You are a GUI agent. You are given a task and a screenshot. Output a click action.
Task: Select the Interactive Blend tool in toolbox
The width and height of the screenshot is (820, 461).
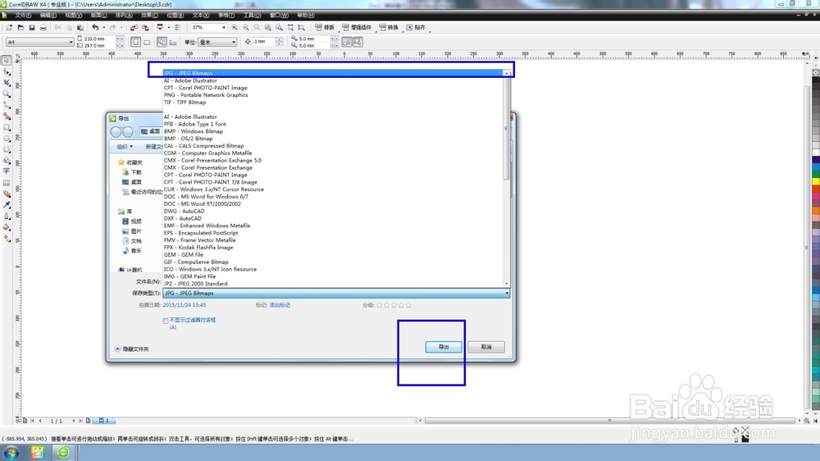tap(7, 194)
